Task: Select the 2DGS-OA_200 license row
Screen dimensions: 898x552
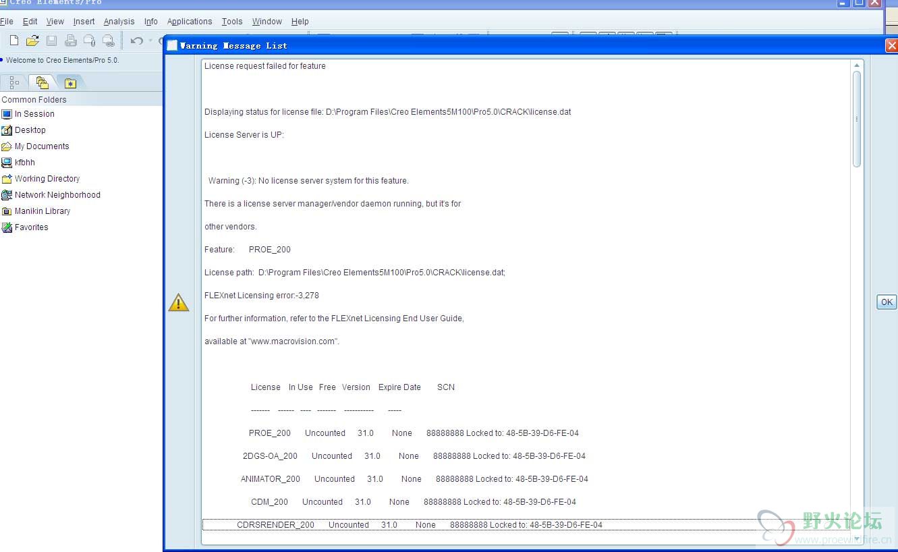Action: click(x=414, y=456)
